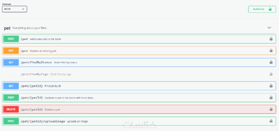
Task: Expand the deprecated /pet/findByTags endpoint path
Action: pos(34,74)
